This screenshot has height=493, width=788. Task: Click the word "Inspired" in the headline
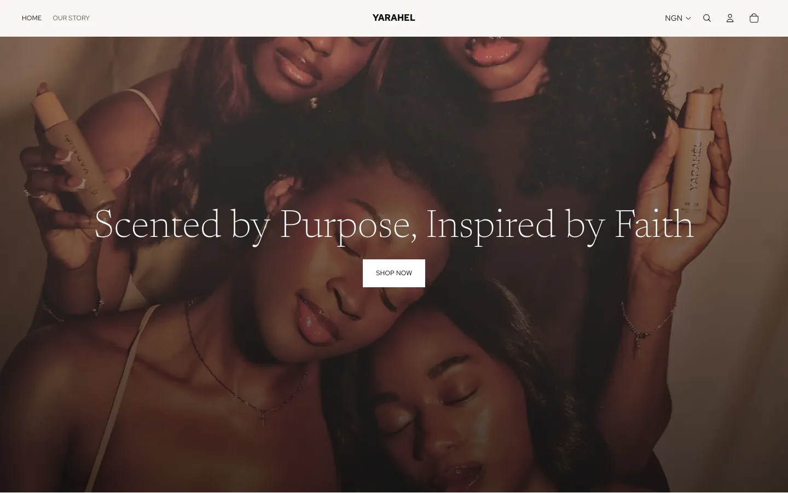[x=491, y=225]
